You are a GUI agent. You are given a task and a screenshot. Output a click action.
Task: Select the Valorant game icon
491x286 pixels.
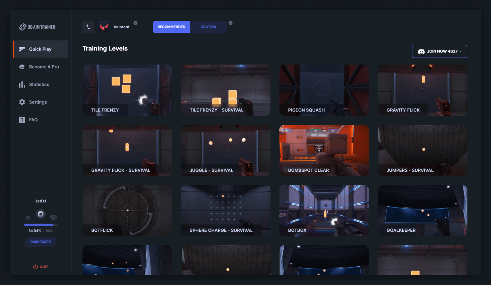pos(104,27)
